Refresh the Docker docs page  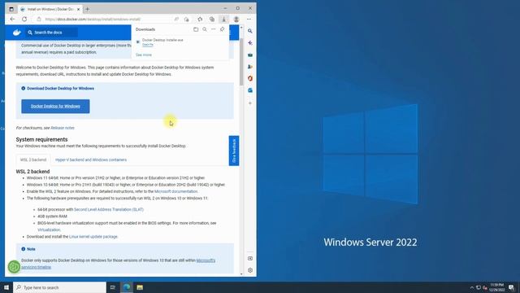[24, 20]
